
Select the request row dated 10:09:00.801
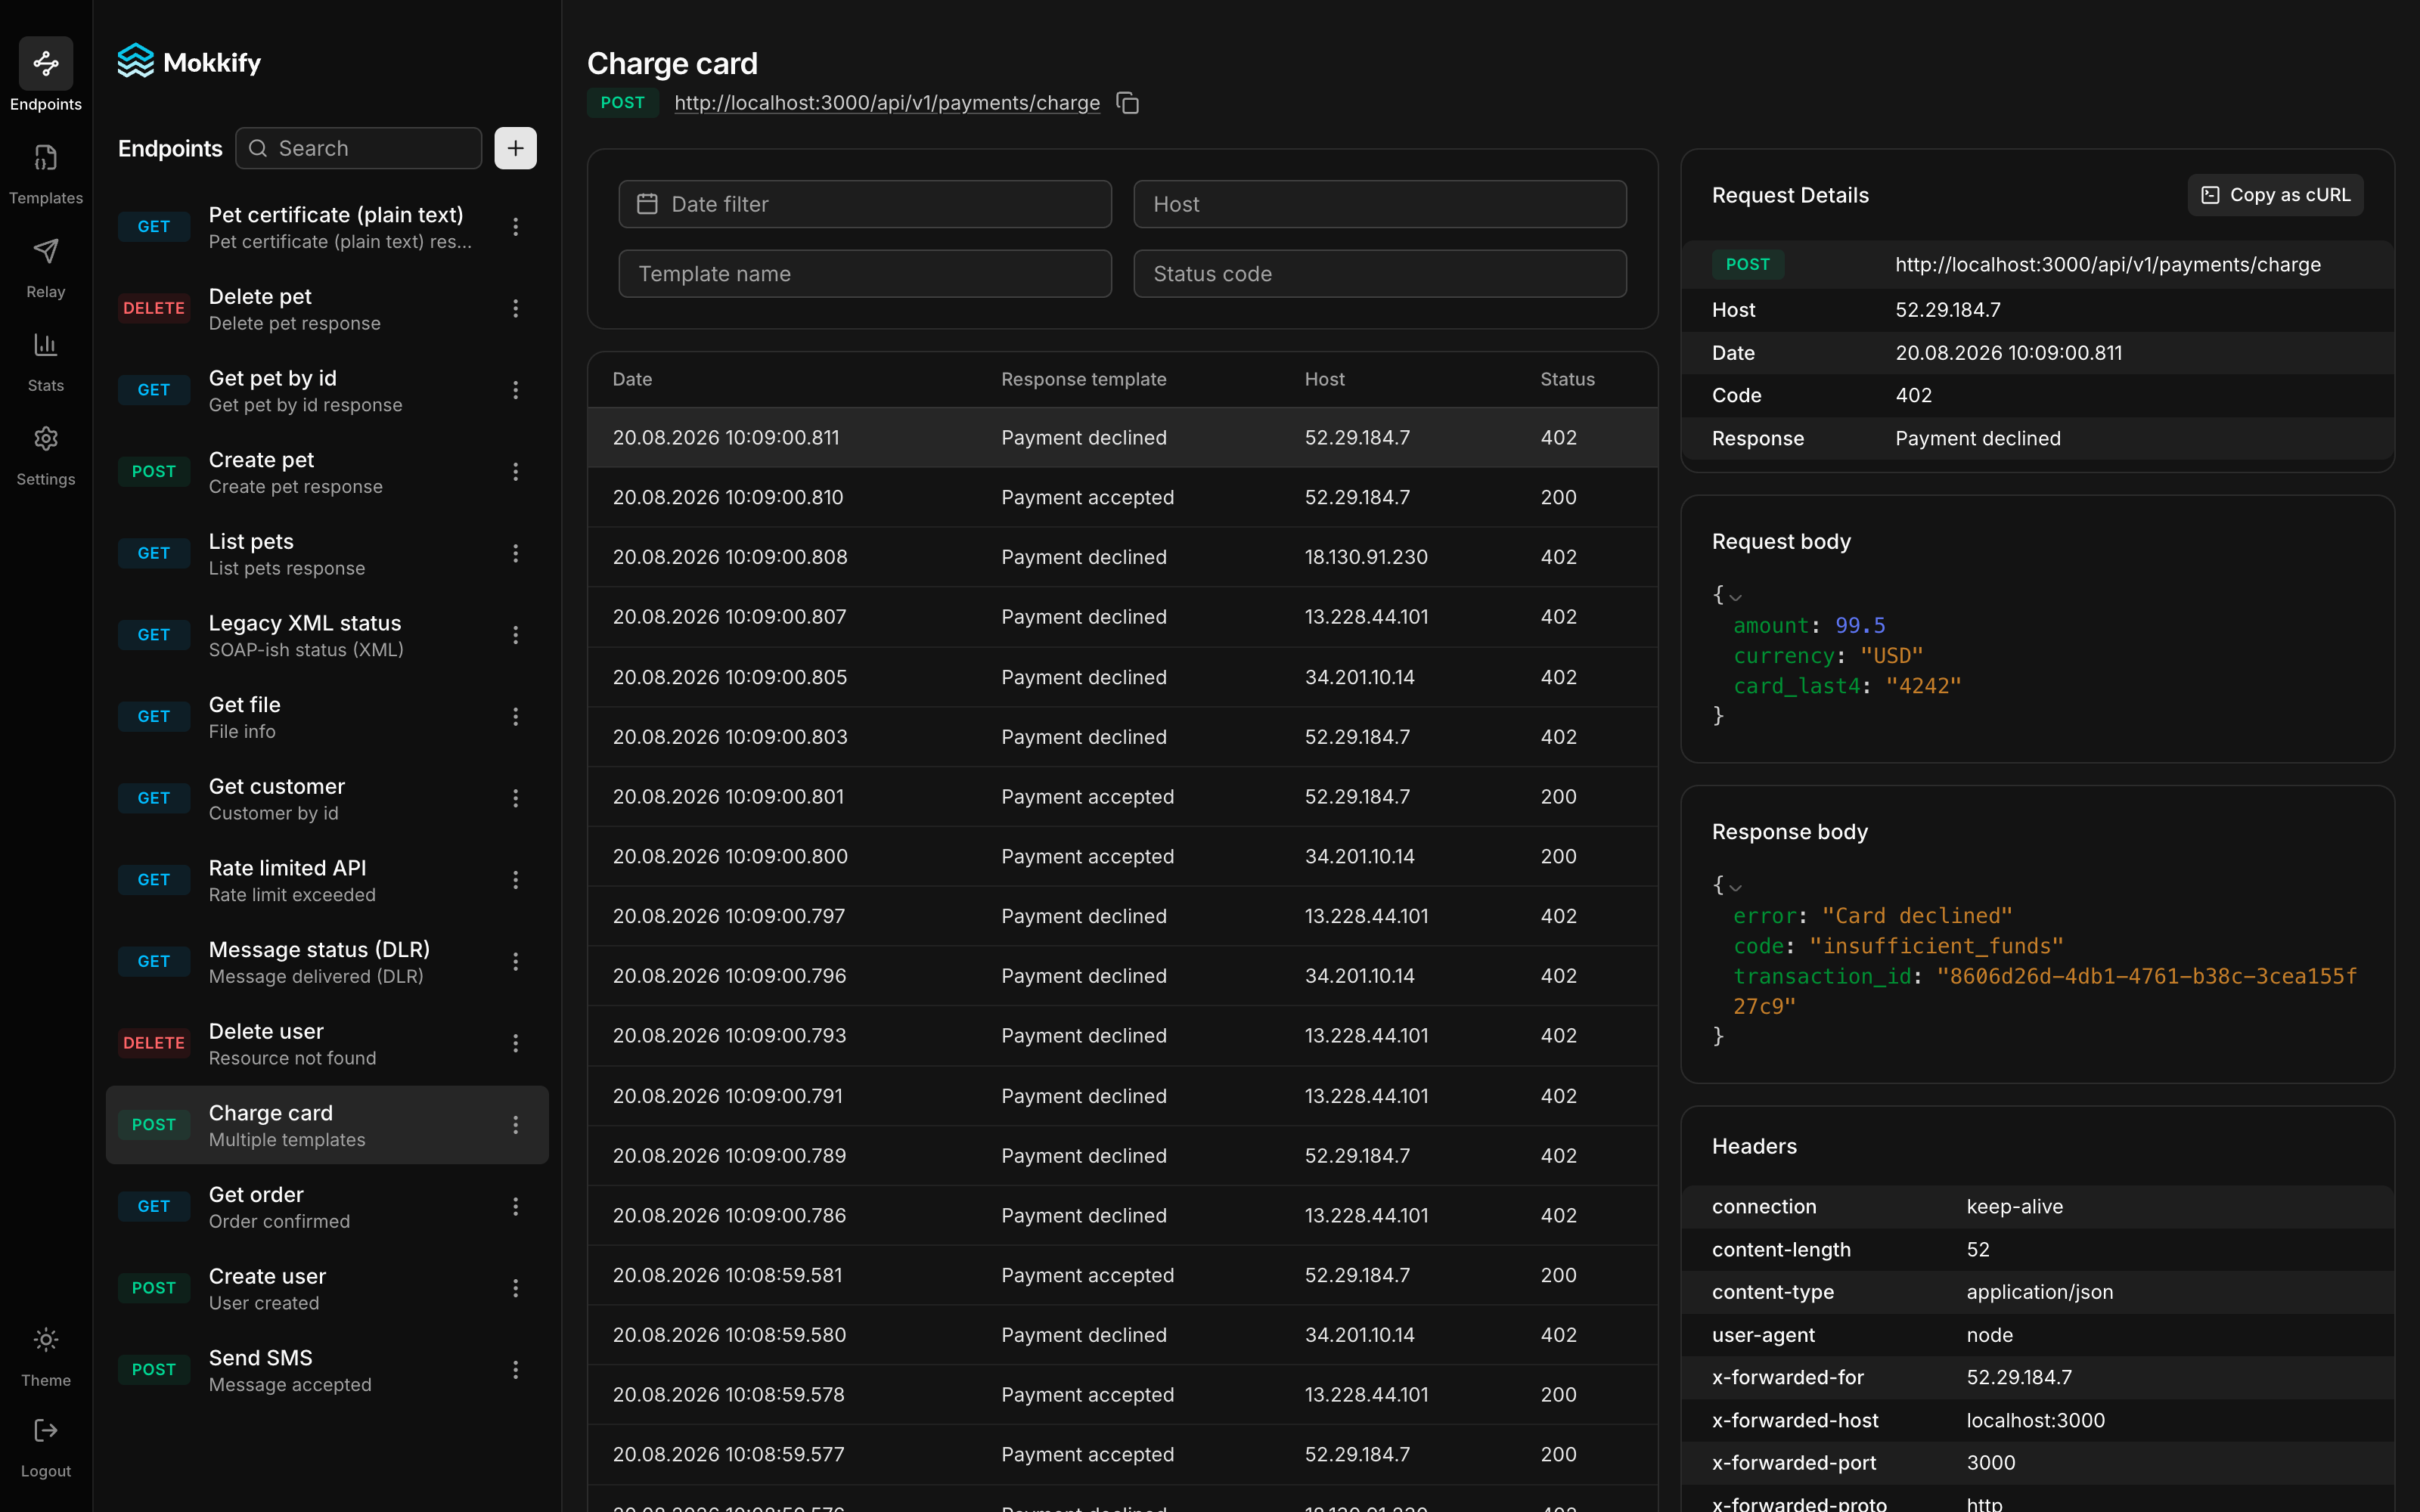[1122, 797]
